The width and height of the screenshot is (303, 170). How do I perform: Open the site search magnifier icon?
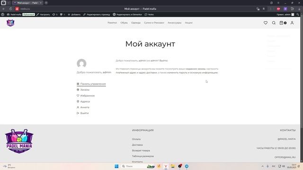274,23
